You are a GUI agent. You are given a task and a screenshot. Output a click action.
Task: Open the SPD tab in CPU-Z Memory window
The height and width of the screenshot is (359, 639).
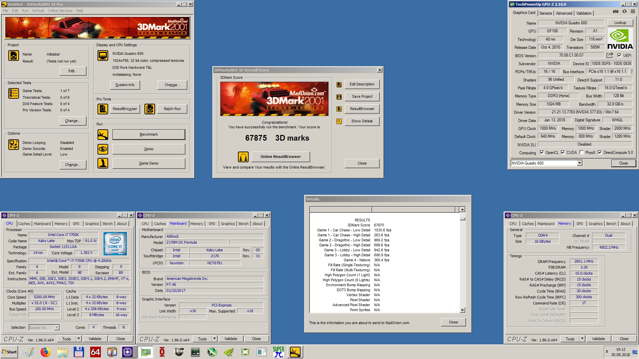(x=579, y=224)
